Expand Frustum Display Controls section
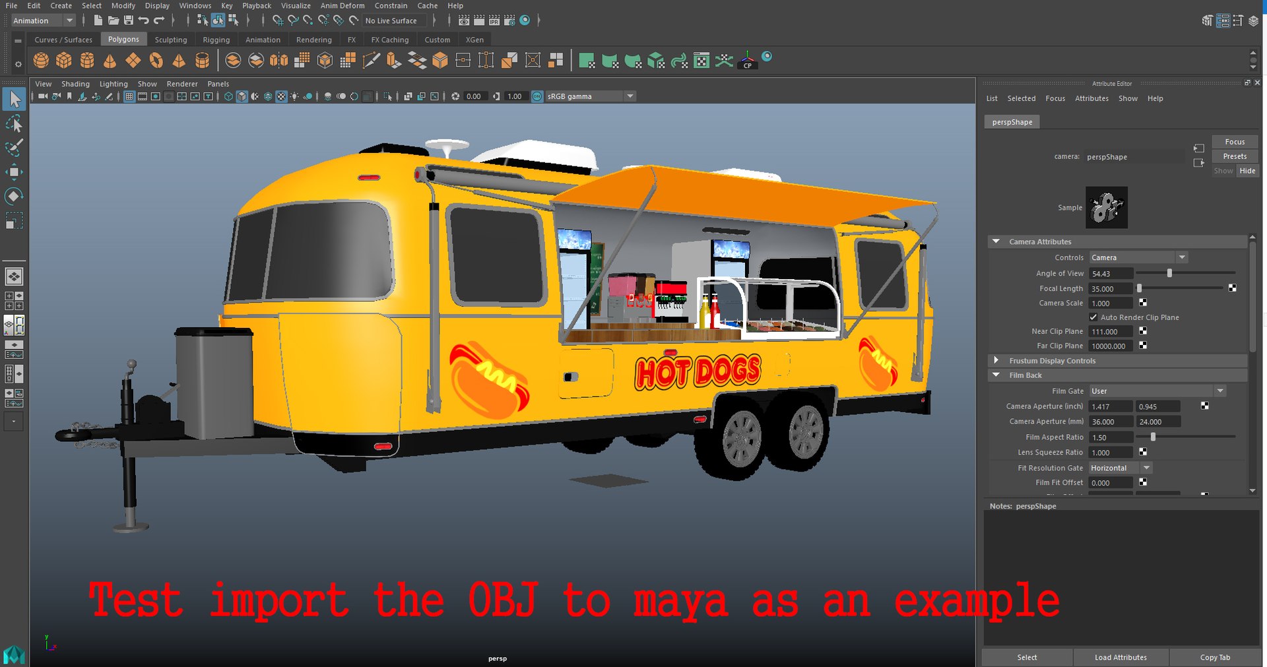 point(996,360)
